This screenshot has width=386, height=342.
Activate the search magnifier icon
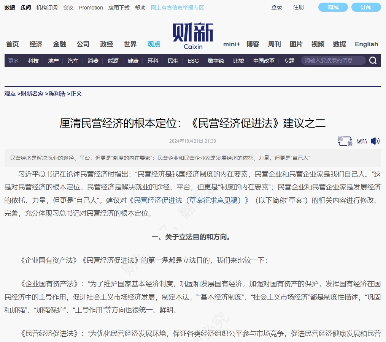click(373, 60)
